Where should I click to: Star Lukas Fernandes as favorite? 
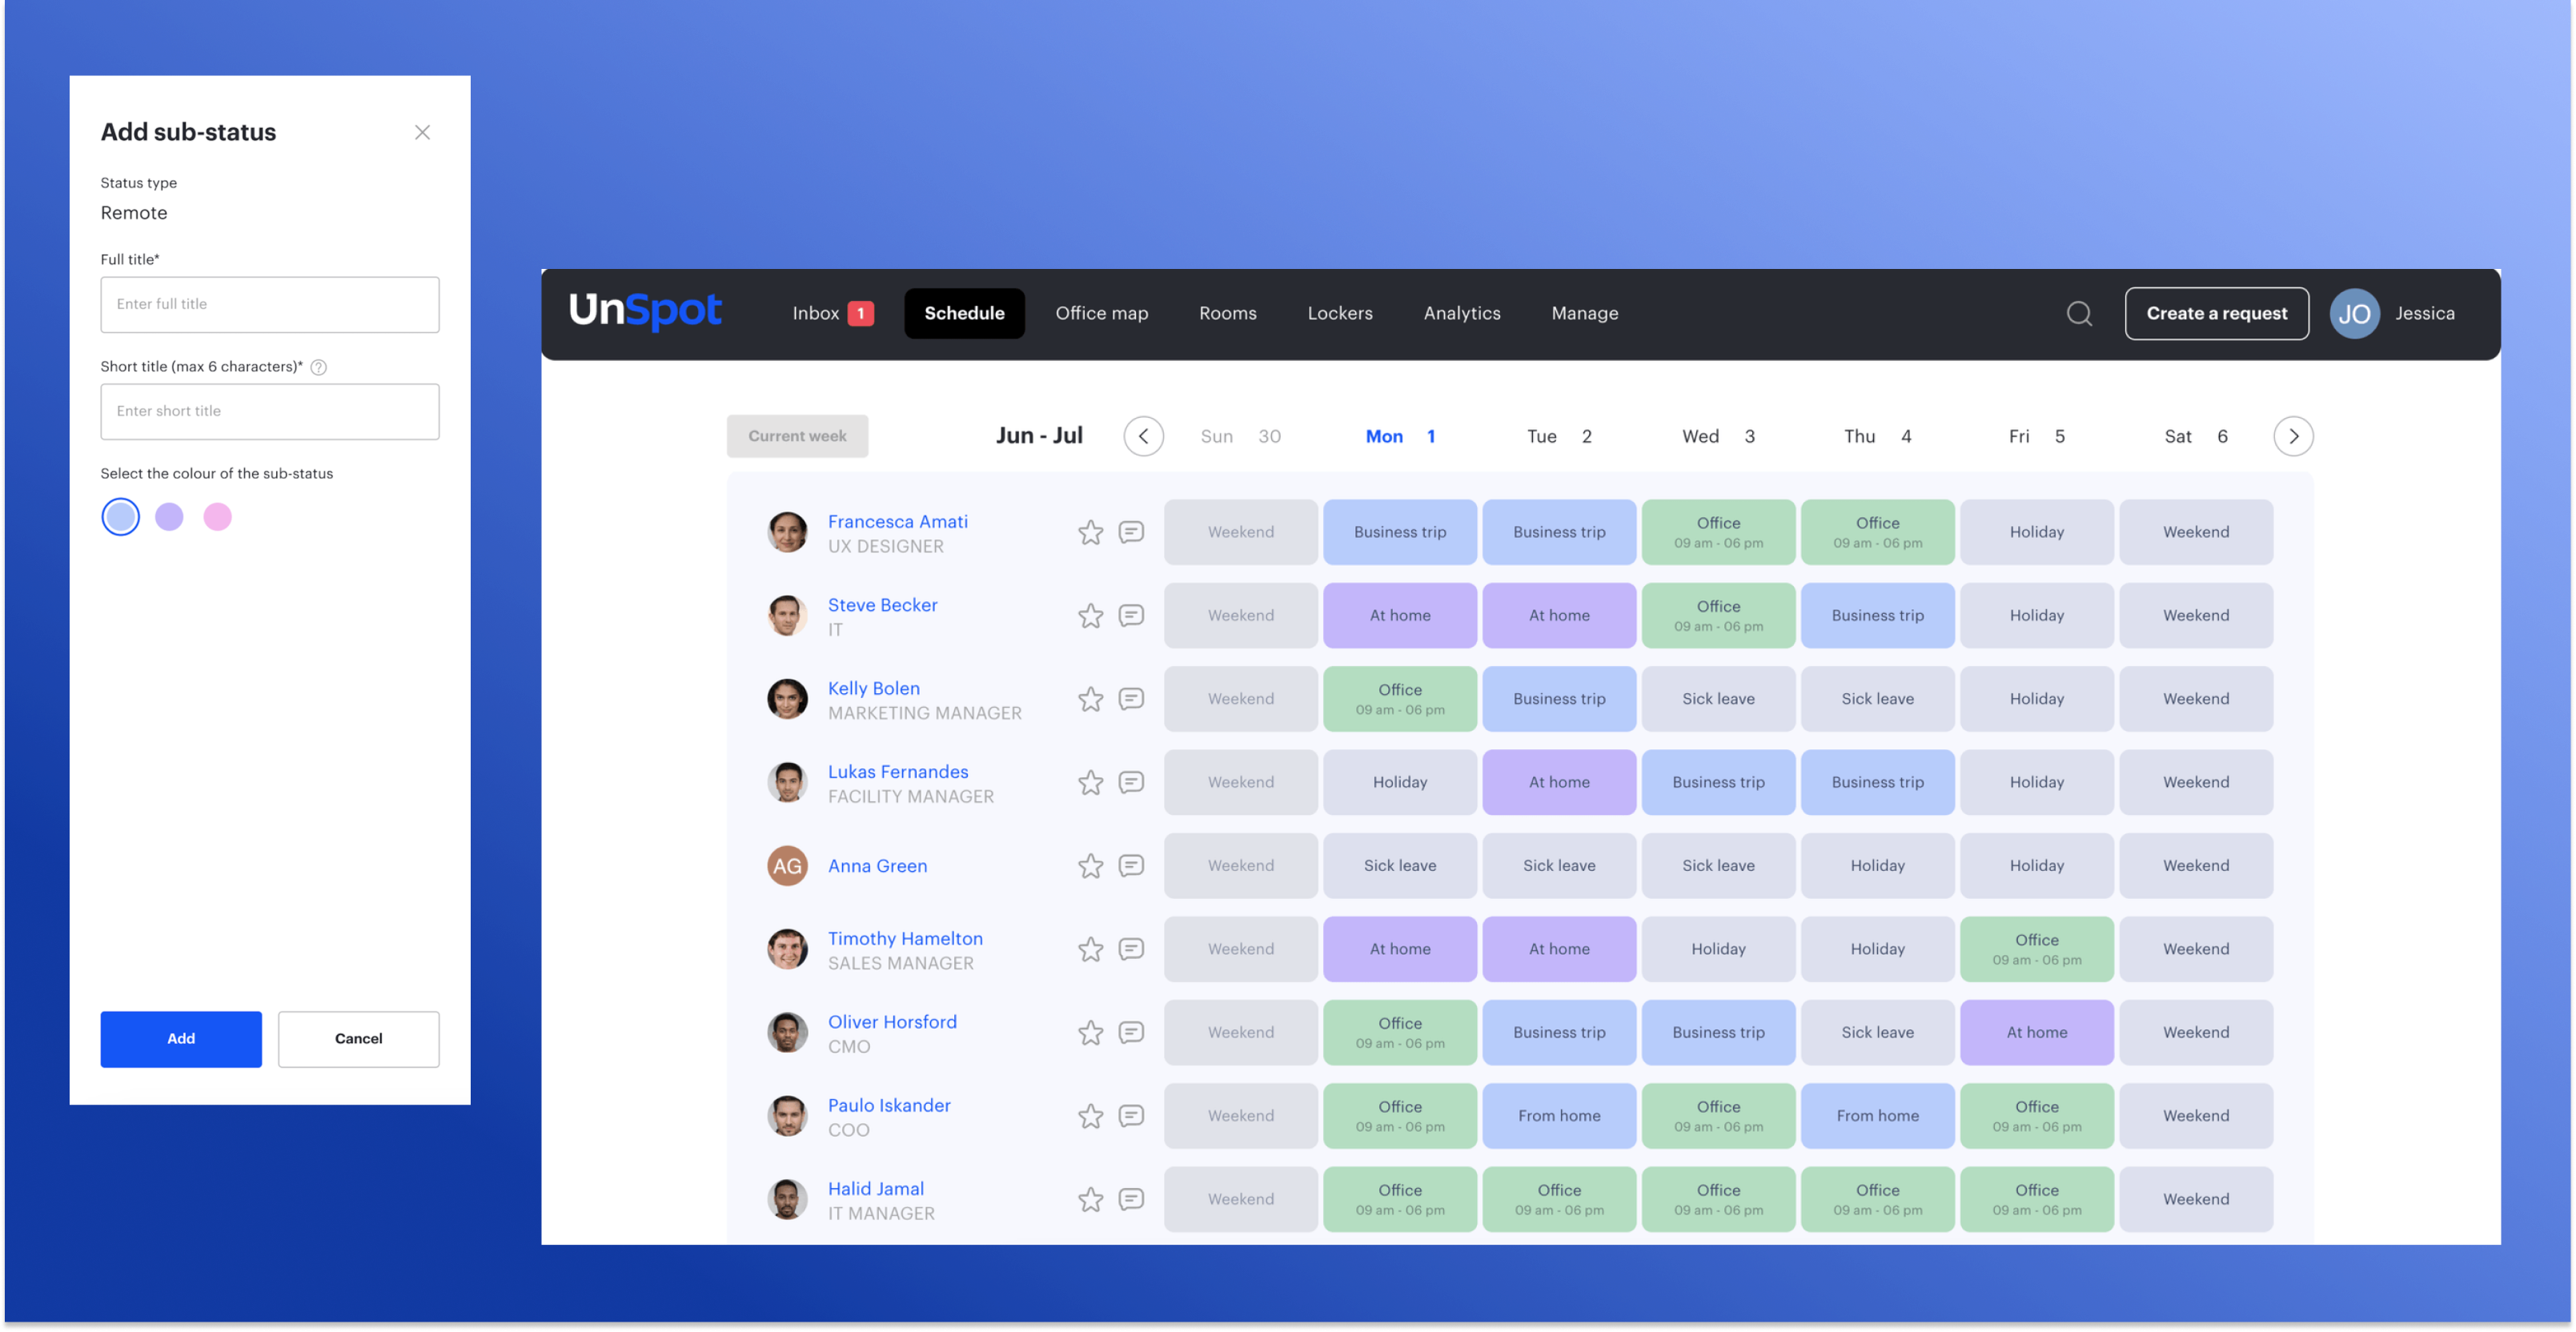(x=1090, y=782)
